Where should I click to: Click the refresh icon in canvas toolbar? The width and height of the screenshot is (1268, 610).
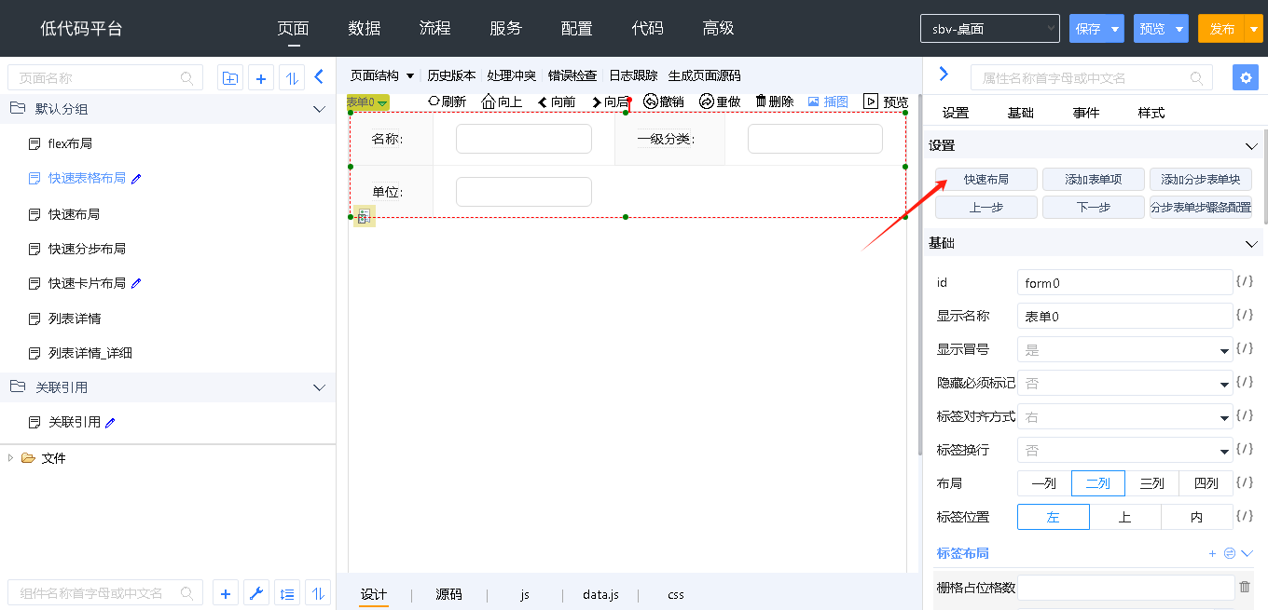[x=434, y=102]
